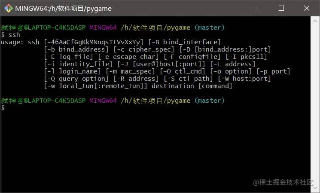This screenshot has width=320, height=193.
Task: Click the 'usage:' word in output
Action: click(x=12, y=42)
